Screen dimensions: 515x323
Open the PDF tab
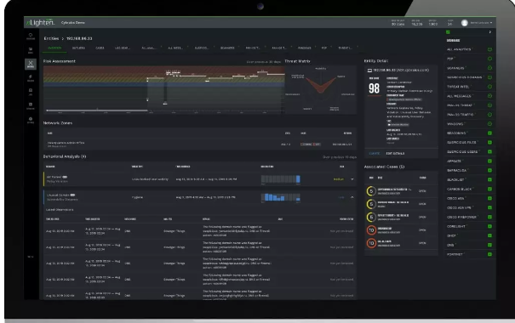click(324, 48)
